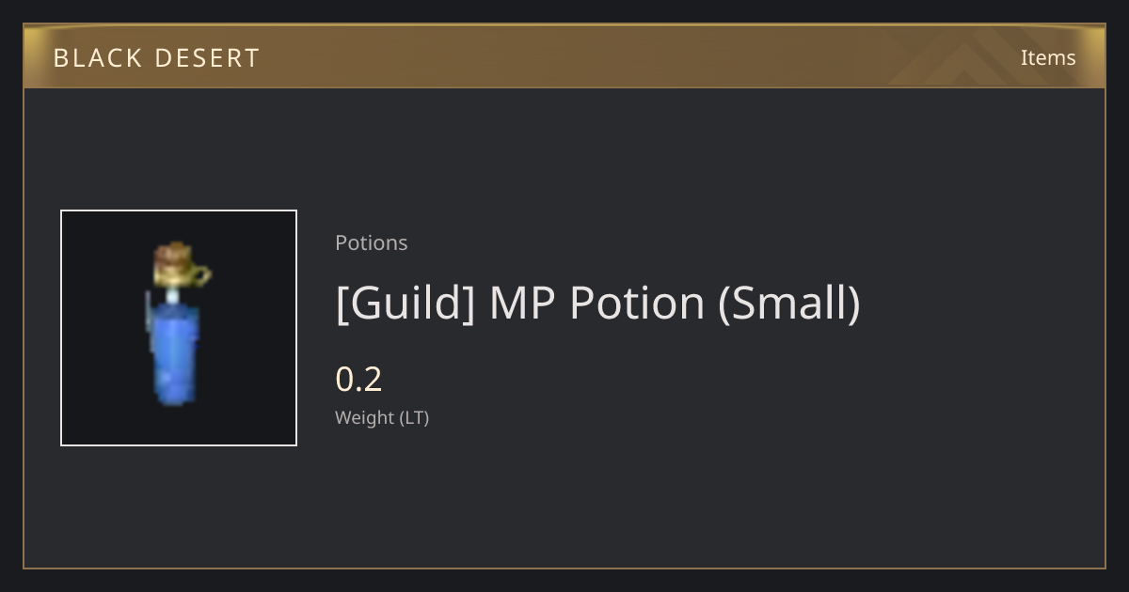Click the word BLACK in header

[x=97, y=58]
